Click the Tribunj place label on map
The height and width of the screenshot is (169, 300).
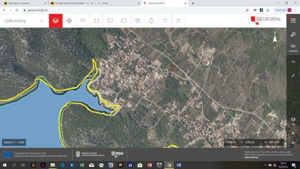click(x=162, y=72)
